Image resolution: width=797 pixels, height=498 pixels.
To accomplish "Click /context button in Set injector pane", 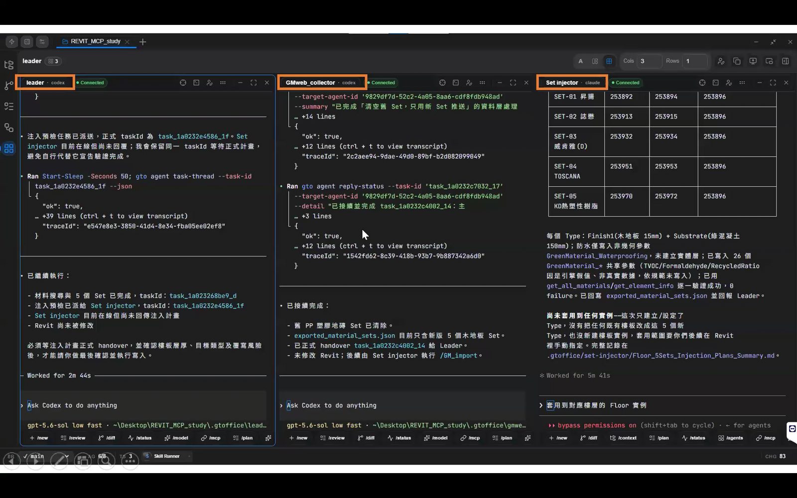I will coord(623,438).
